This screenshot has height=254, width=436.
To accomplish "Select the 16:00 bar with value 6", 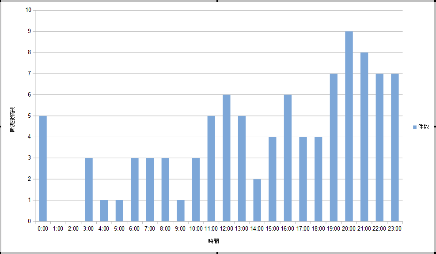I will (288, 159).
